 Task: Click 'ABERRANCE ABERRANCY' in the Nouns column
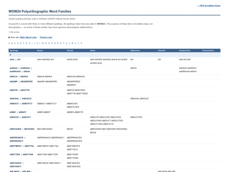(51, 138)
